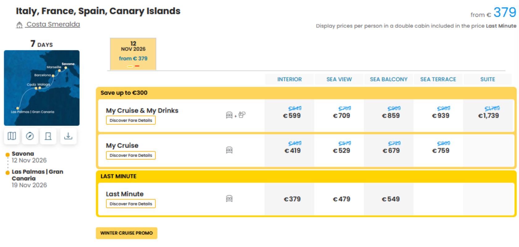Choose the €1,739 Suite price
This screenshot has height=247, width=519.
pos(488,116)
